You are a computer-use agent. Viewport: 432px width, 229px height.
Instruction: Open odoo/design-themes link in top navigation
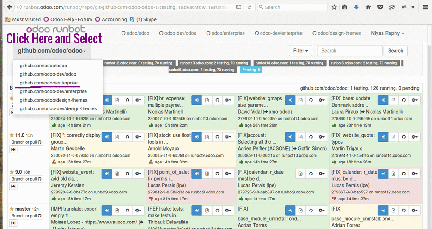tap(336, 33)
